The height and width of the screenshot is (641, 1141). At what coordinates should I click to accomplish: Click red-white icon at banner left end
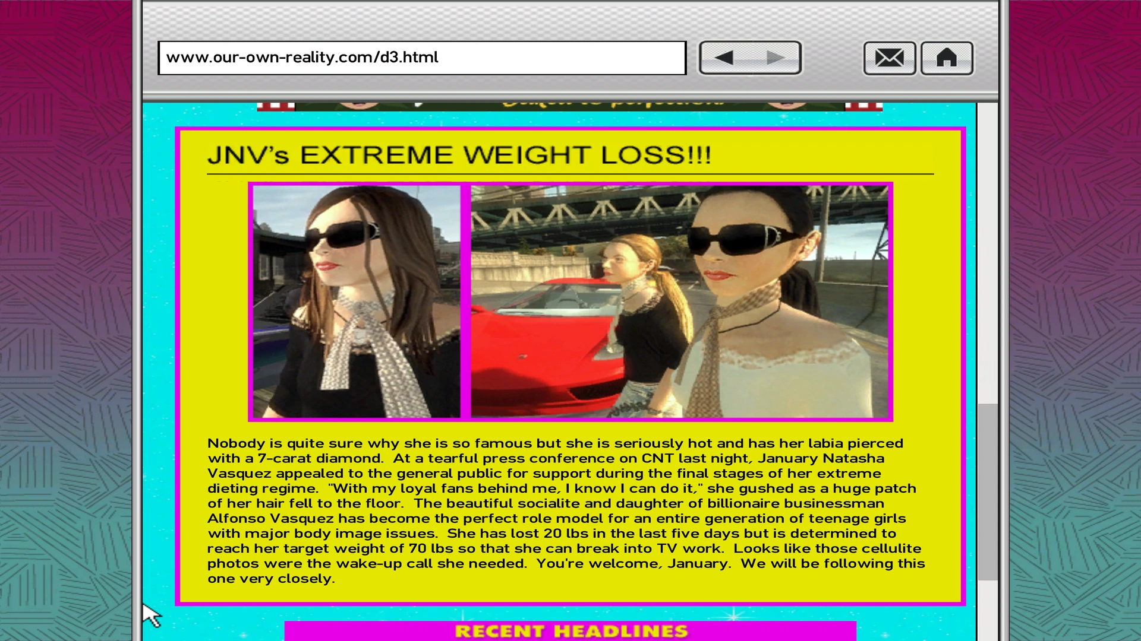276,106
